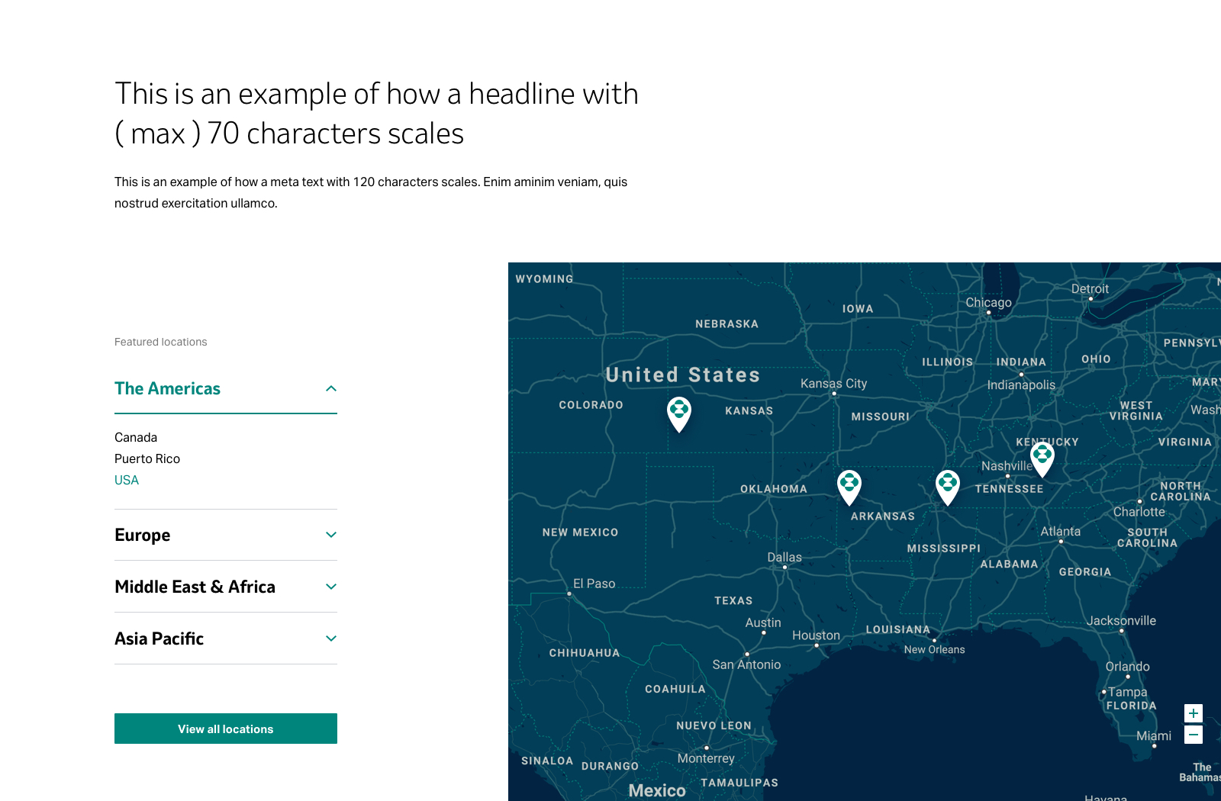
Task: Zoom in with the plus button
Action: 1194,713
